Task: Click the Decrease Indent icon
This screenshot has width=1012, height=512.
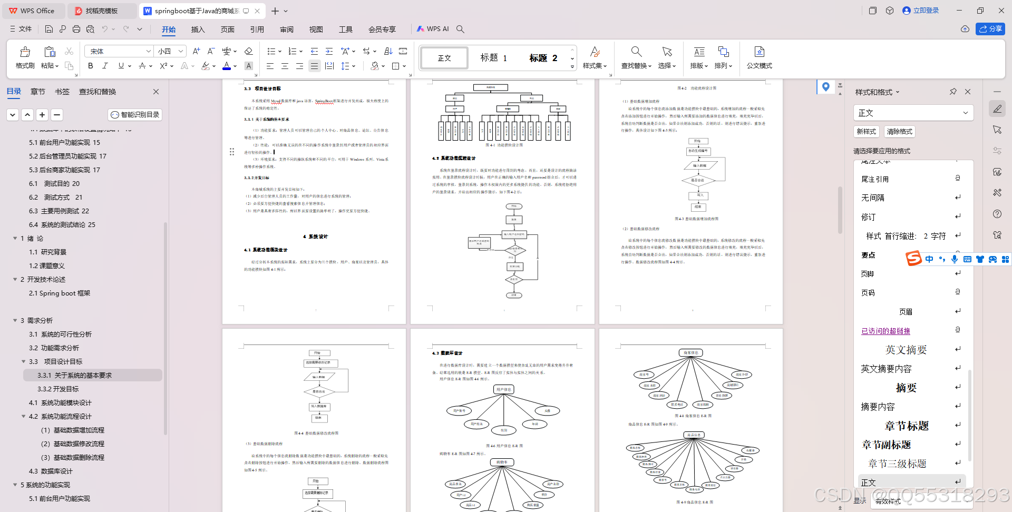Action: click(x=314, y=51)
